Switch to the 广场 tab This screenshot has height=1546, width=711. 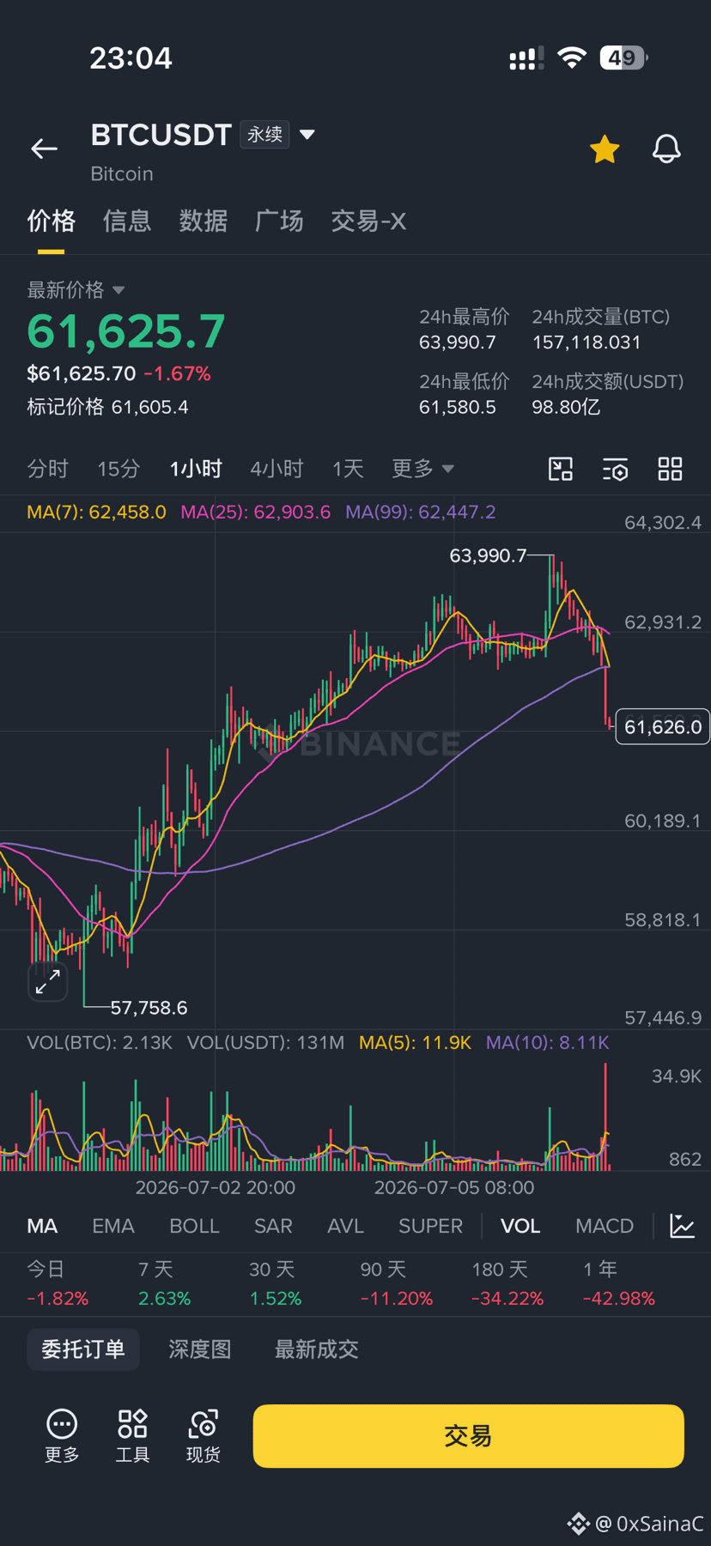279,221
